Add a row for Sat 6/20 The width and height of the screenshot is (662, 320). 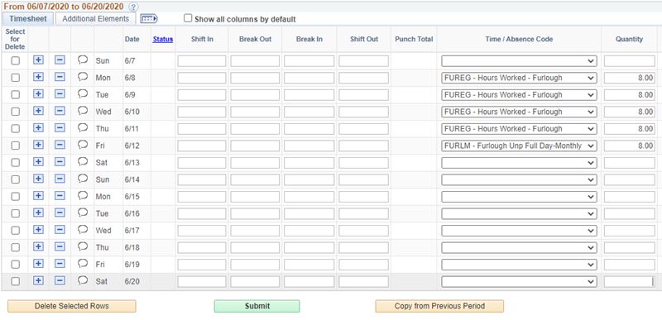click(38, 280)
